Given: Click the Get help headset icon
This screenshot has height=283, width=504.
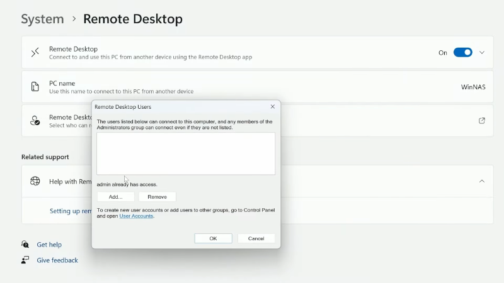Looking at the screenshot, I should click(25, 245).
